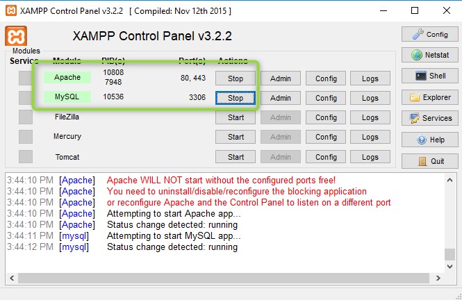Click the Apache ports value 80, 443
The width and height of the screenshot is (462, 300).
[193, 78]
